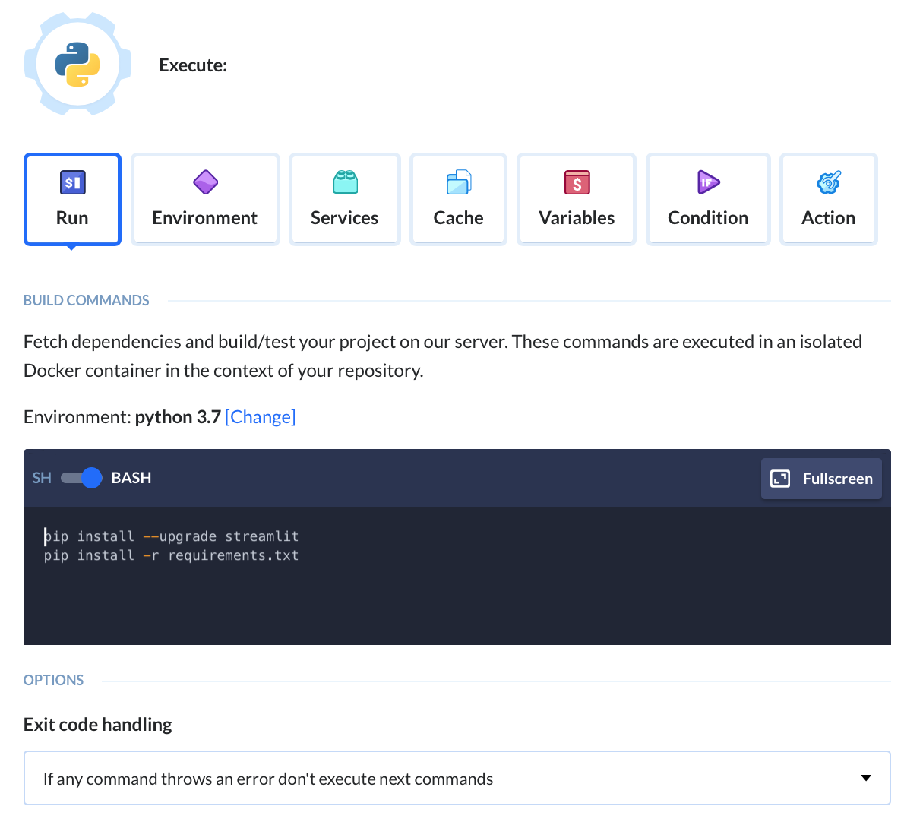Switch to the Action tab
Image resolution: width=904 pixels, height=822 pixels.
(829, 200)
